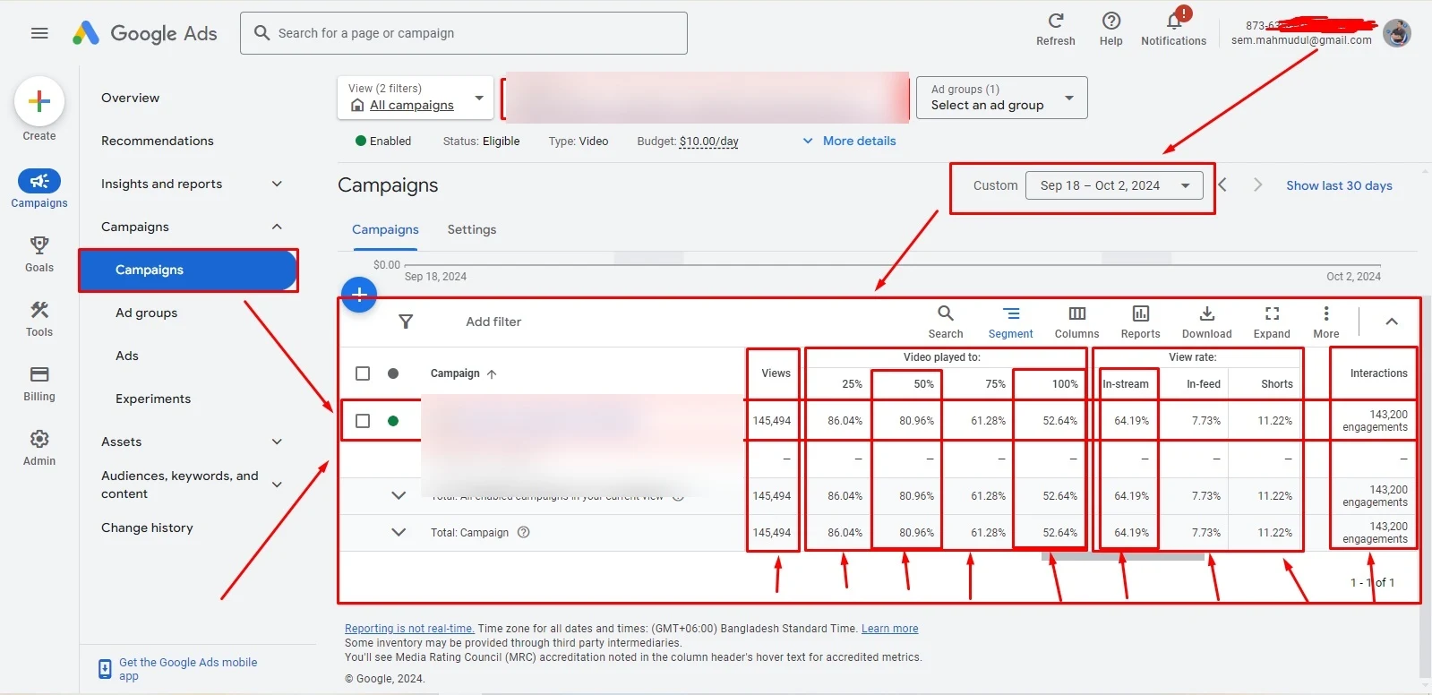Open Recommendations in the sidebar

pos(158,141)
